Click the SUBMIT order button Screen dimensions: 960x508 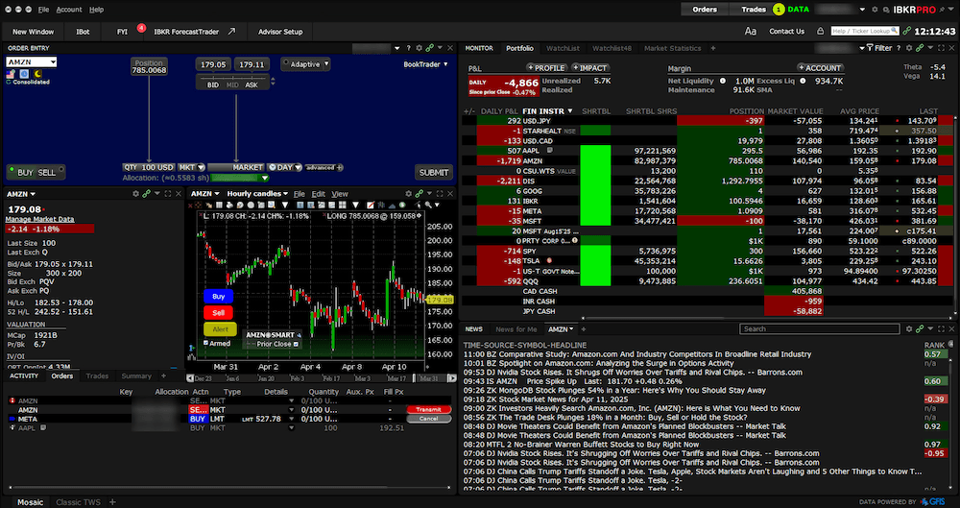pos(434,173)
